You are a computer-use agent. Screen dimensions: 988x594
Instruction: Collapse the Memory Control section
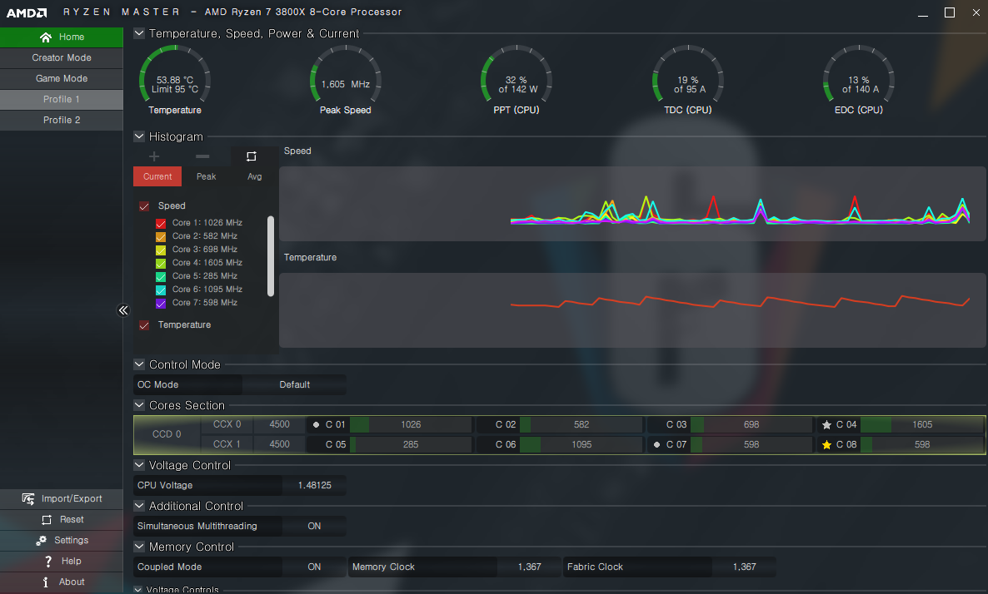click(139, 547)
